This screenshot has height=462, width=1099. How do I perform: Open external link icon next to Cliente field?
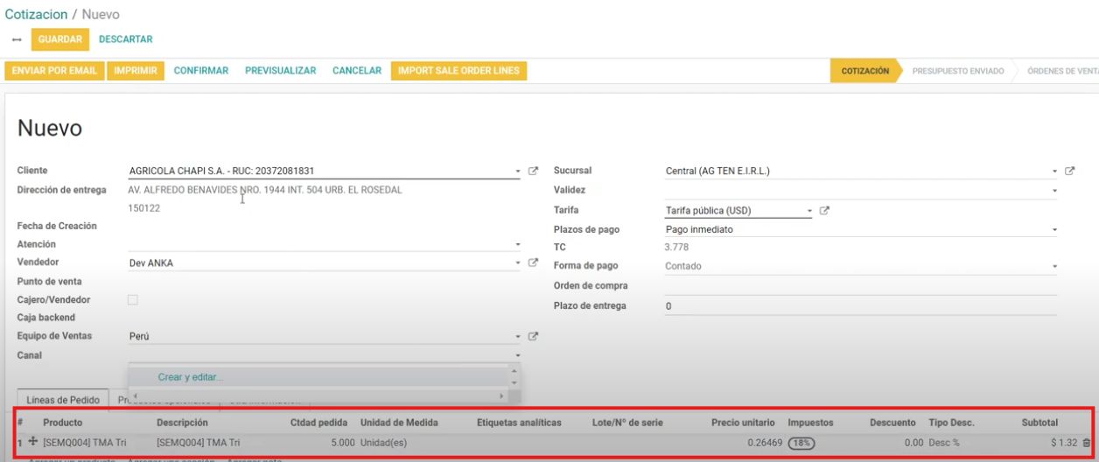533,171
